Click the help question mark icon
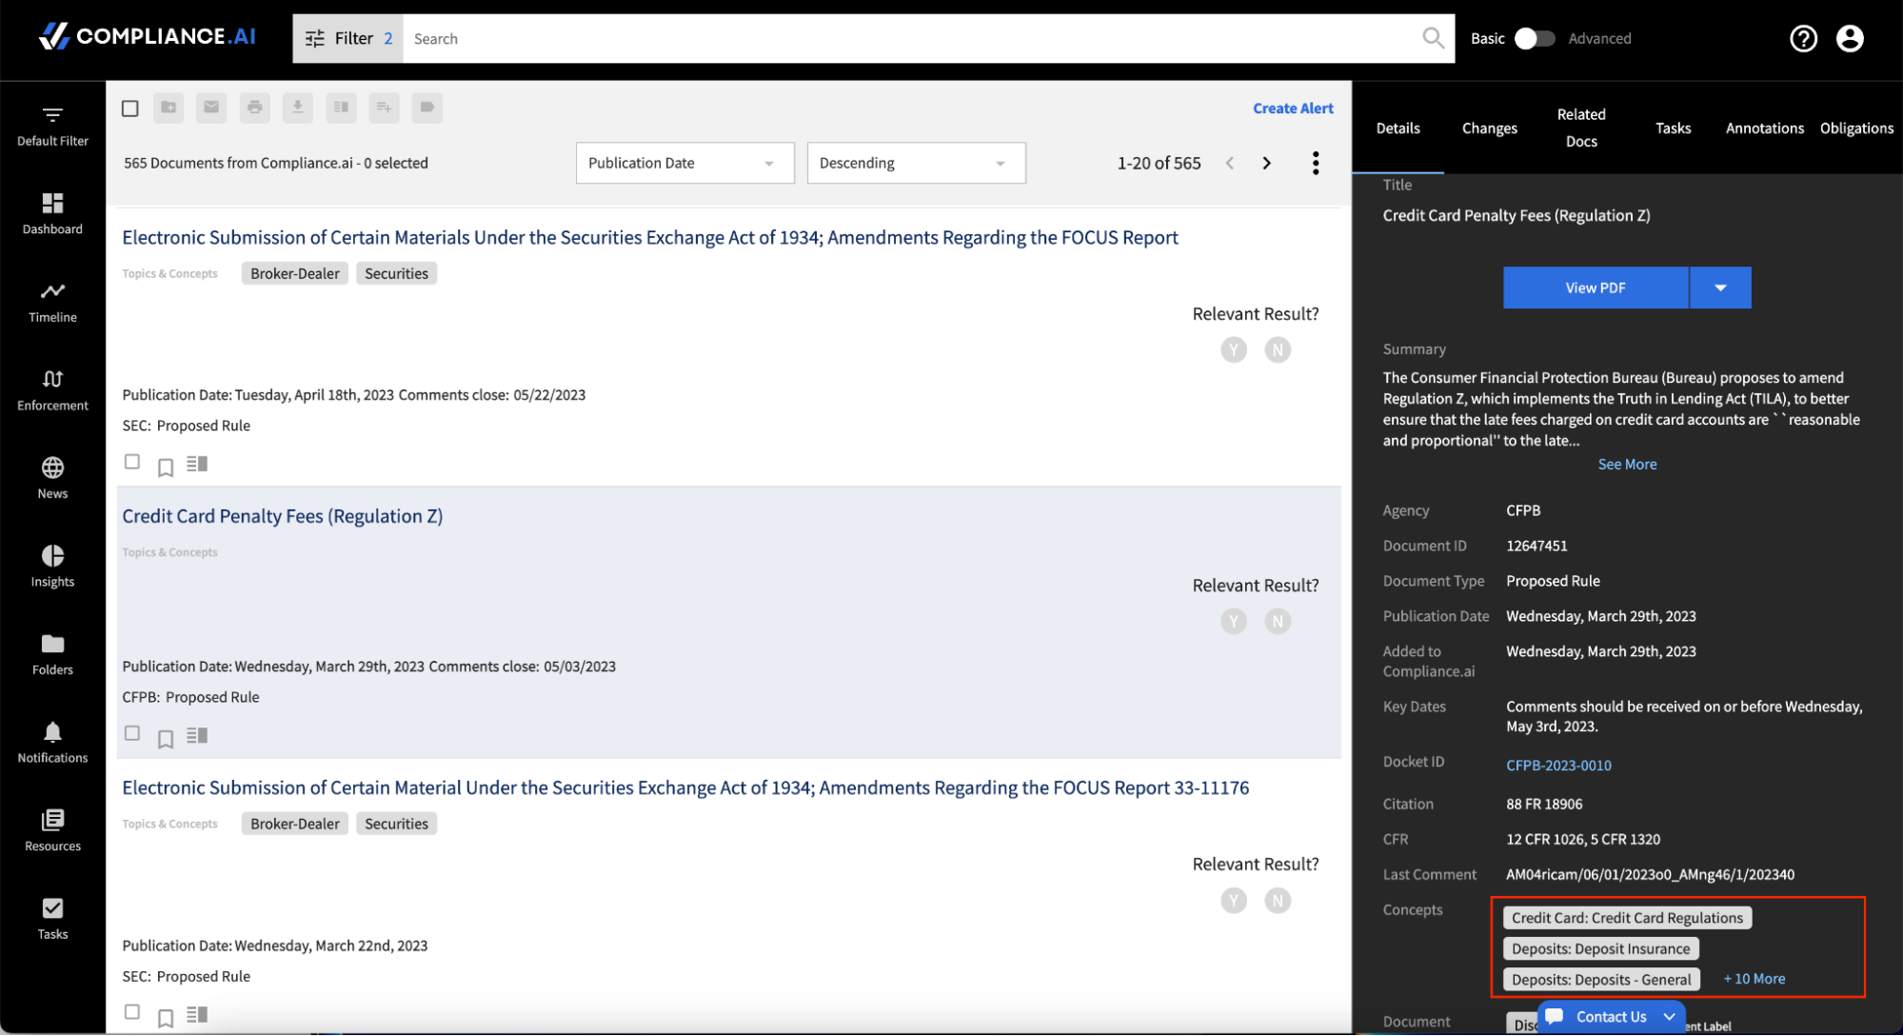The width and height of the screenshot is (1903, 1036). click(1803, 39)
